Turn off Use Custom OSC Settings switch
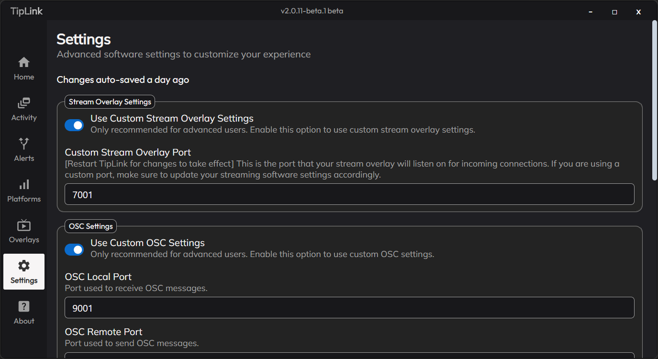The image size is (658, 359). (x=74, y=249)
